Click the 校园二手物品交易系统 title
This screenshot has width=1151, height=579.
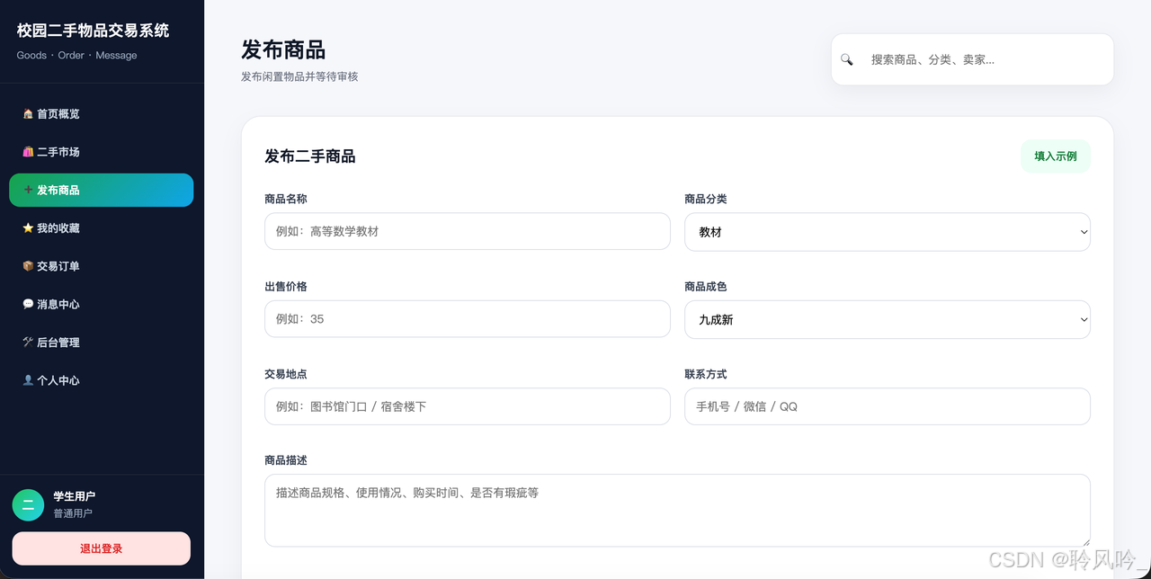pyautogui.click(x=93, y=31)
